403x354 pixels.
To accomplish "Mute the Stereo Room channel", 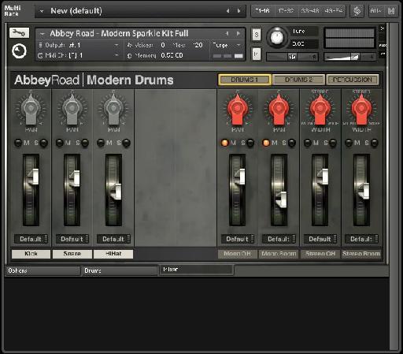I will 349,143.
